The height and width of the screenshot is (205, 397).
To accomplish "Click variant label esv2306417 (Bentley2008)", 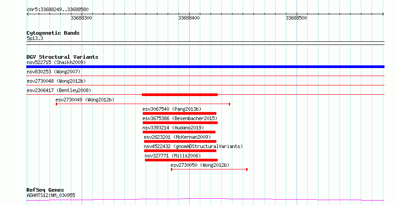I will click(59, 90).
